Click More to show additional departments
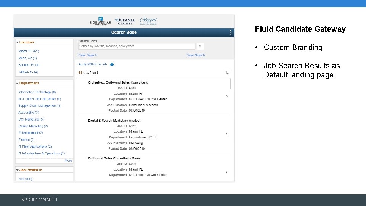Viewport: 366px width, 206px height. 68,161
